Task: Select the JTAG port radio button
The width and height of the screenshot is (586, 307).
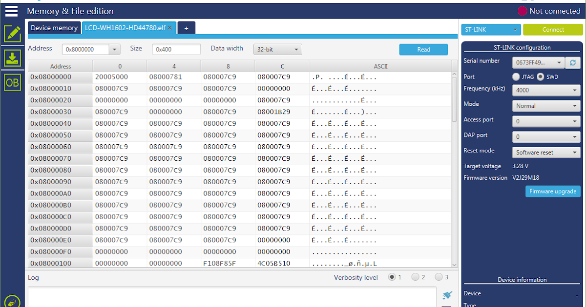Action: 516,77
